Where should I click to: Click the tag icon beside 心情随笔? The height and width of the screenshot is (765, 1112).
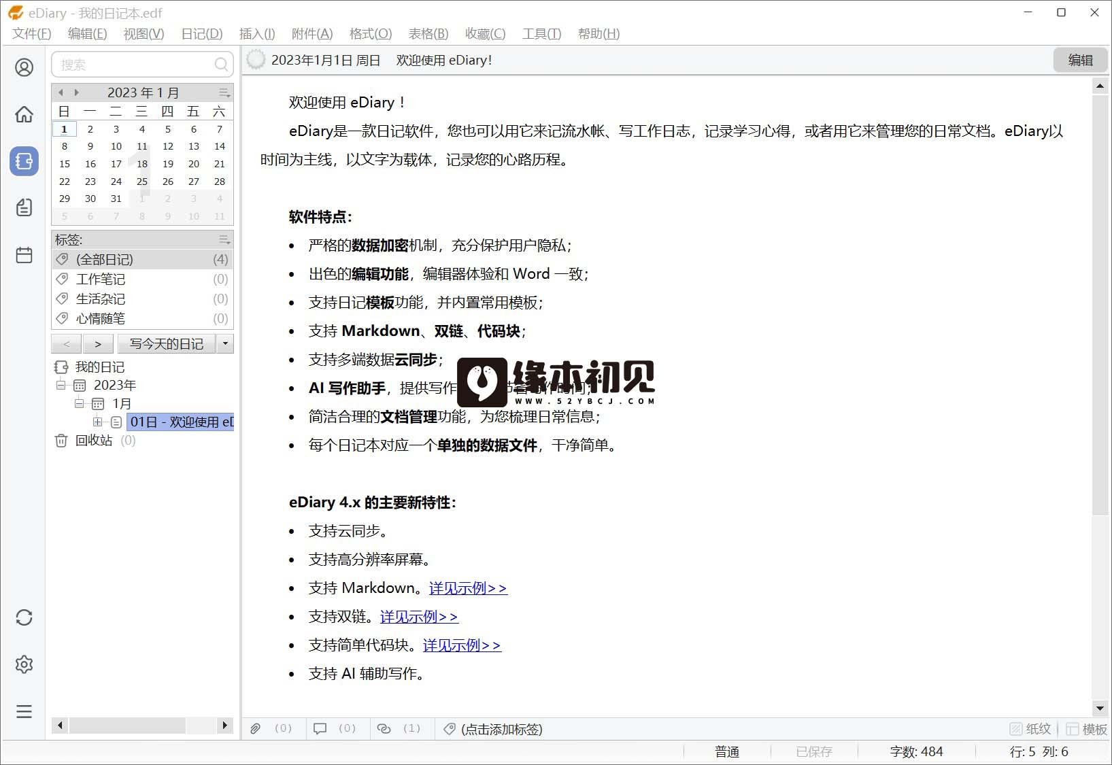tap(62, 318)
